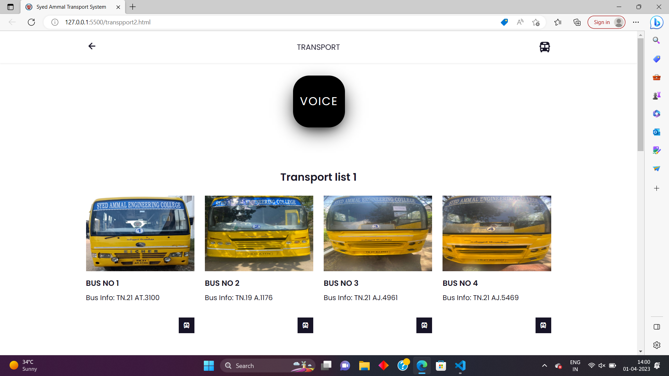
Task: Open the Windows Start menu
Action: (209, 366)
